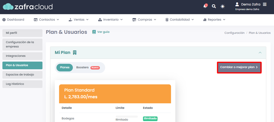The height and width of the screenshot is (122, 274).
Task: Click Configuración breadcrumb link
Action: click(234, 33)
